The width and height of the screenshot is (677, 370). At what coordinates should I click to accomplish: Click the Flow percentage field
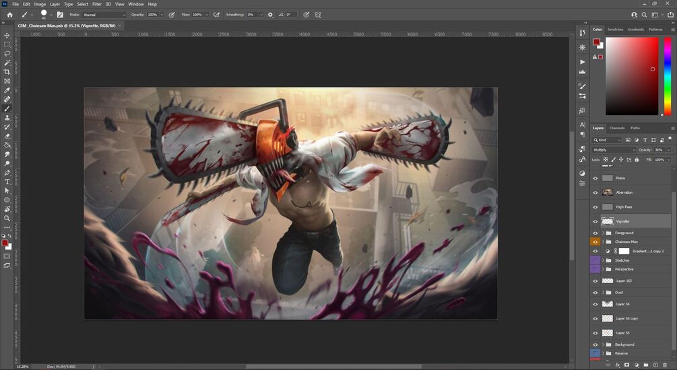pos(198,15)
